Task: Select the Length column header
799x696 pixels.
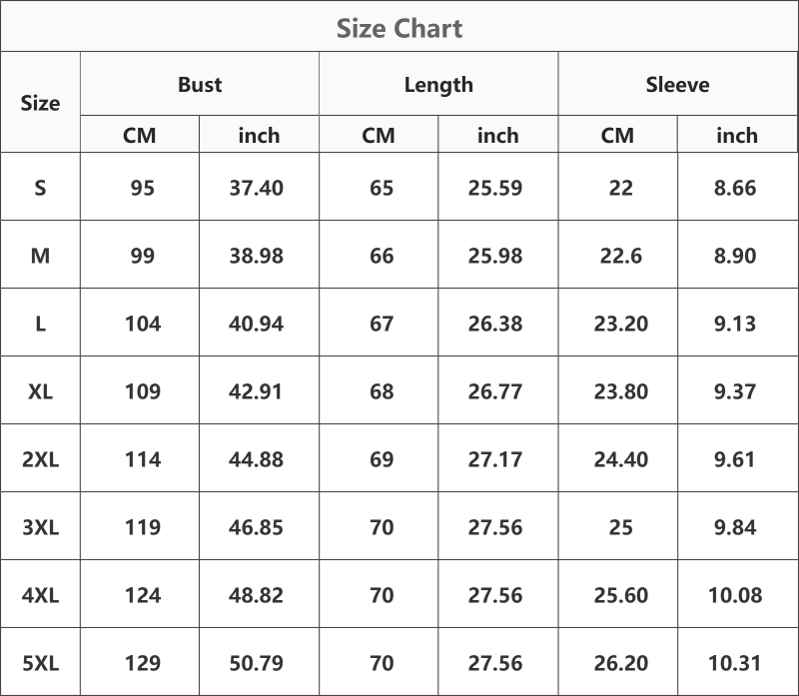Action: click(438, 85)
